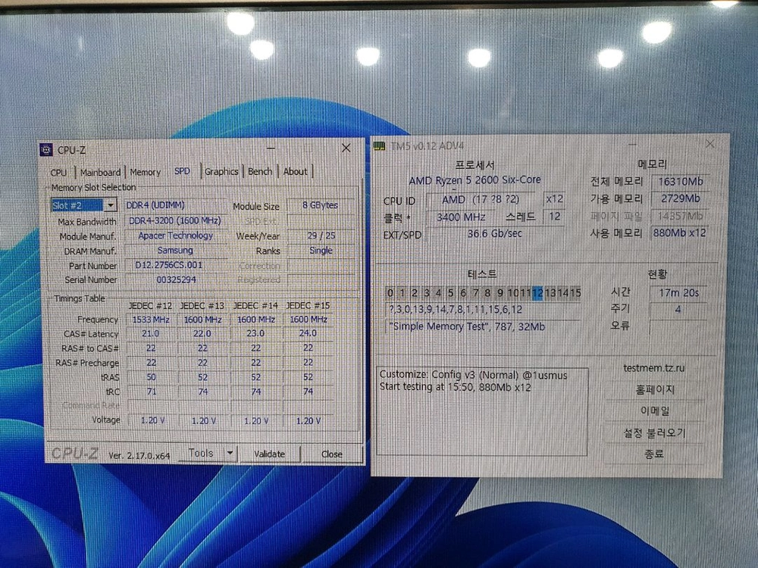Click the Module Size value 8 GBytes
Screen dimensions: 758x568
320,205
